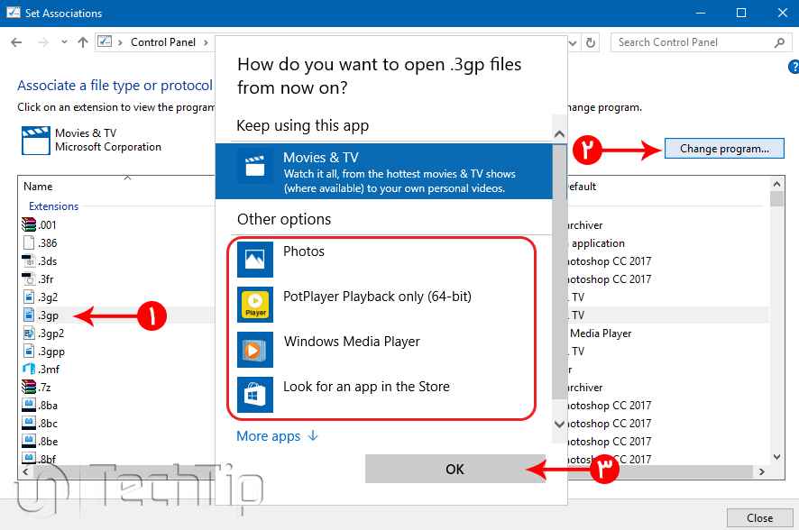Select the .3fr file icon
Viewport: 799px width, 530px height.
pos(29,279)
